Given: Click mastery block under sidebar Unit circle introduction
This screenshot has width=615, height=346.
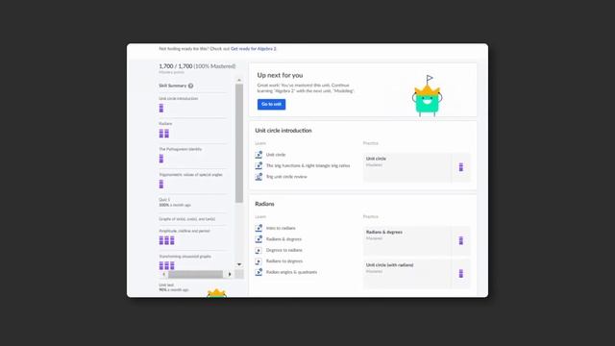Looking at the screenshot, I should pyautogui.click(x=161, y=109).
